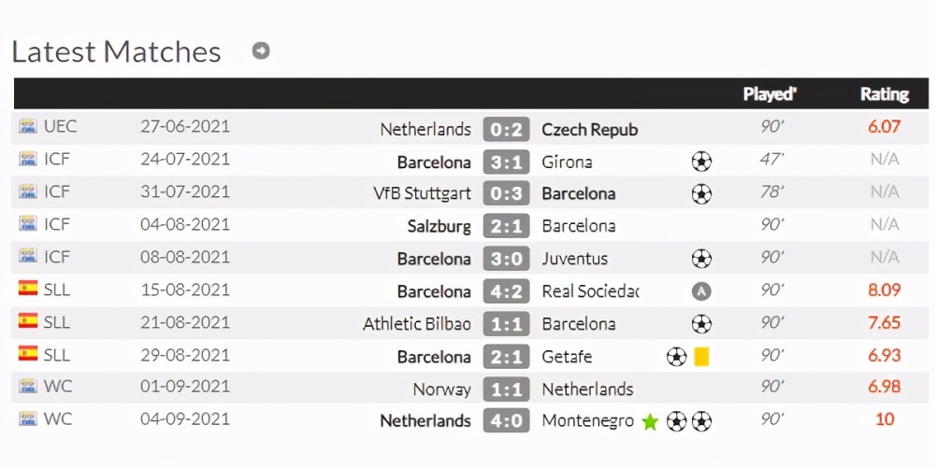Viewport: 935px width, 467px height.
Task: Select the VfB Stuttgart team link
Action: pyautogui.click(x=423, y=193)
